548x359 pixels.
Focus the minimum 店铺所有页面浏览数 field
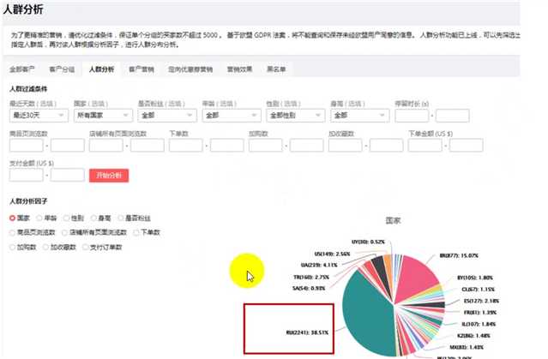pyautogui.click(x=106, y=146)
